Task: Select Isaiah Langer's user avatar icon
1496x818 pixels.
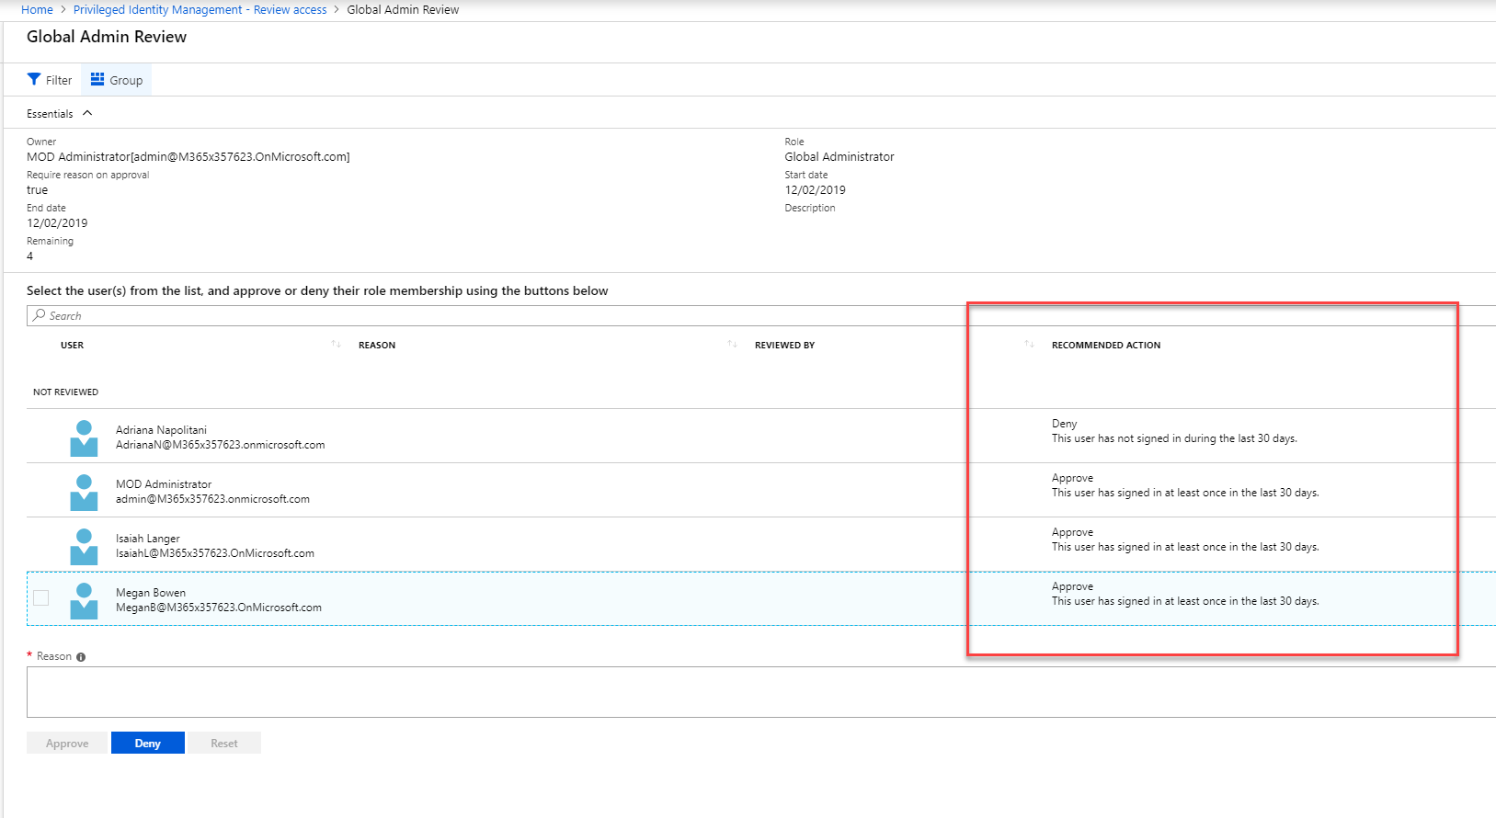Action: pyautogui.click(x=84, y=546)
